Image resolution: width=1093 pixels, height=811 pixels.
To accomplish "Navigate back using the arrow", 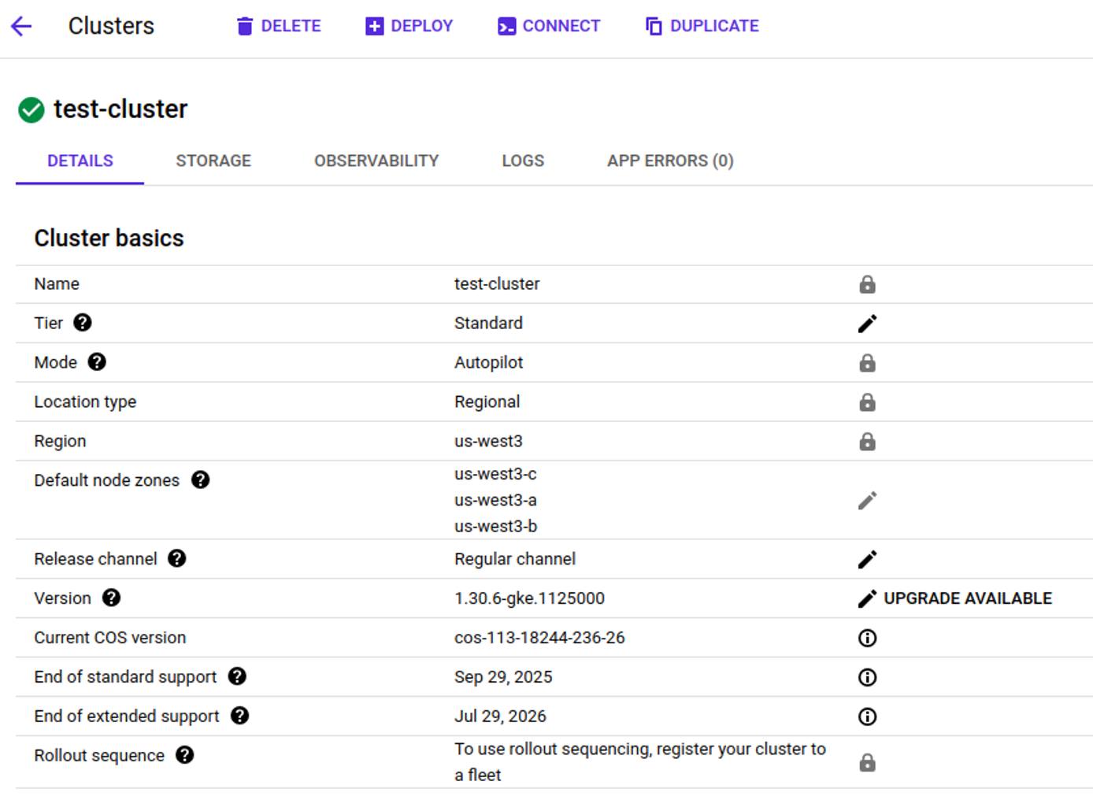I will (x=21, y=25).
